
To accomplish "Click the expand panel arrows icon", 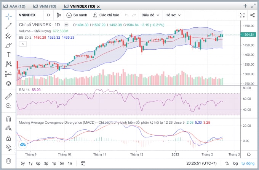I will [x=253, y=6].
